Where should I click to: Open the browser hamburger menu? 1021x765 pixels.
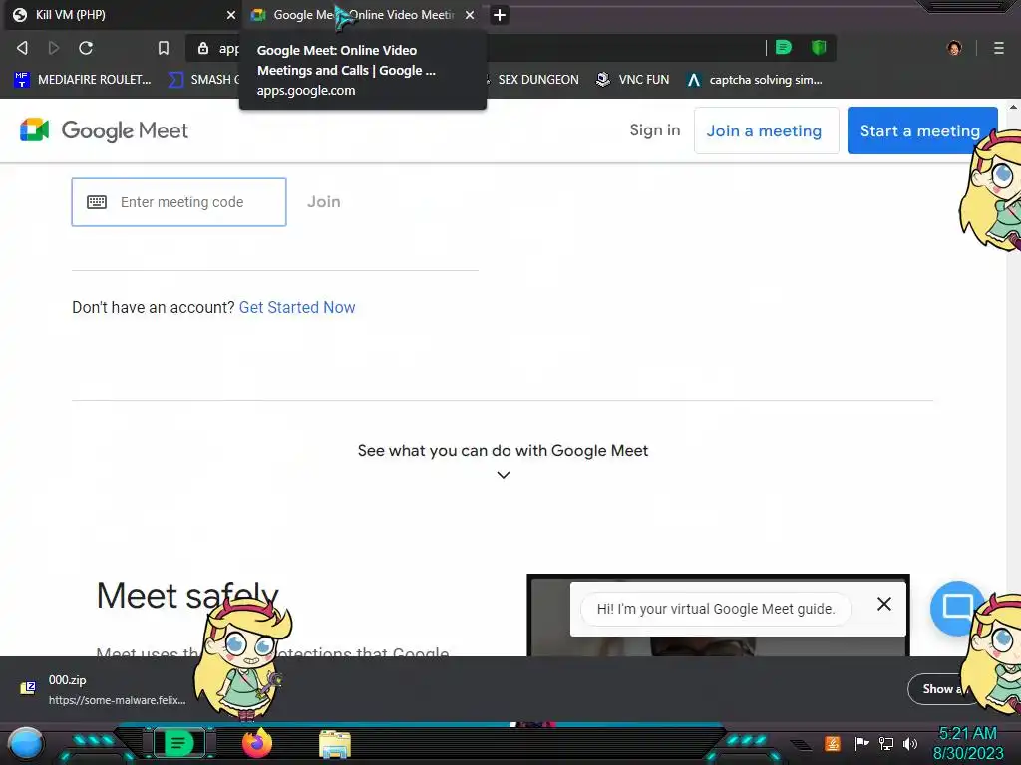point(999,48)
